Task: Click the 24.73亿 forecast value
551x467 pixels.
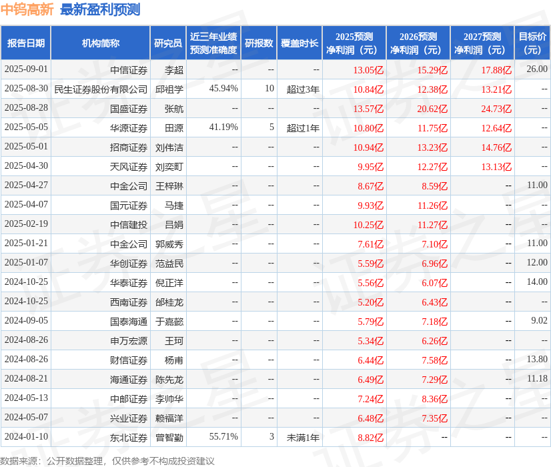Action: pos(496,109)
